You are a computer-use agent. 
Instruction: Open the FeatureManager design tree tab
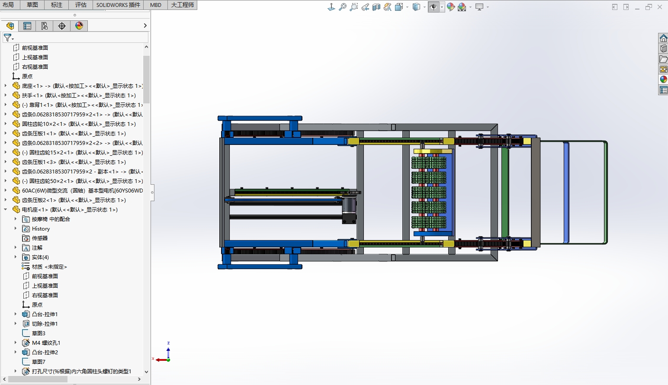pyautogui.click(x=10, y=26)
